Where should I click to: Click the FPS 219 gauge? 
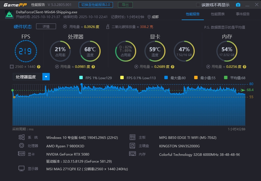(x=26, y=51)
